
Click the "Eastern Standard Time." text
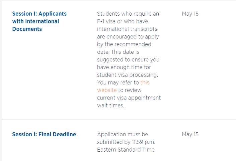pos(127,150)
